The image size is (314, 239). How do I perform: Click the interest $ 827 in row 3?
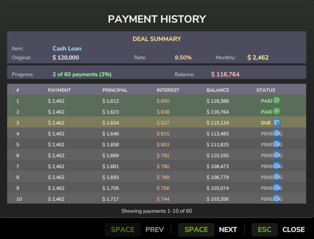(163, 123)
